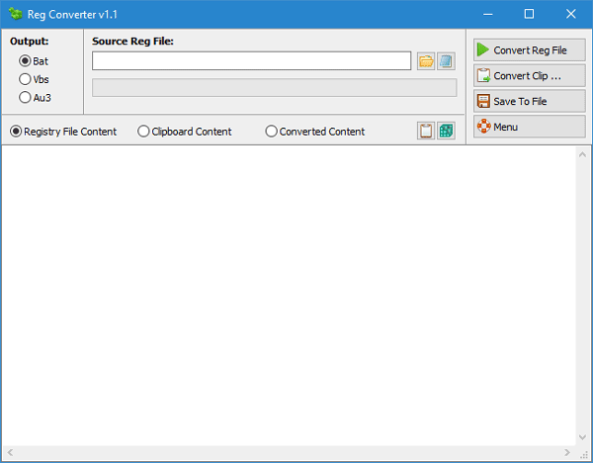Click Convert Reg File button
The width and height of the screenshot is (593, 463).
tap(529, 50)
